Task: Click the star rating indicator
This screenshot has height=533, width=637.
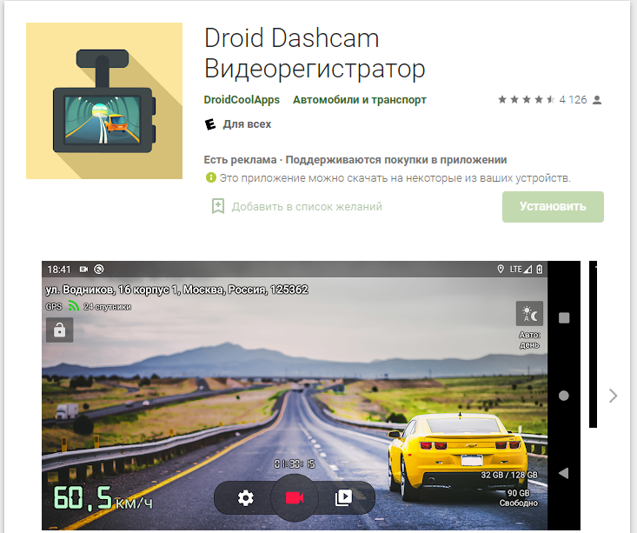Action: pos(526,100)
